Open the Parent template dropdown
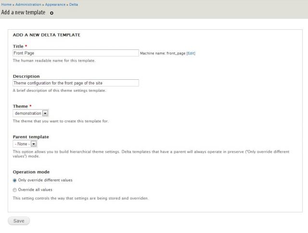 point(25,144)
